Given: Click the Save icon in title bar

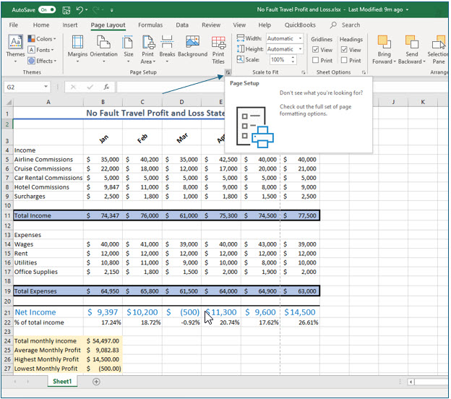Looking at the screenshot, I should coord(66,10).
